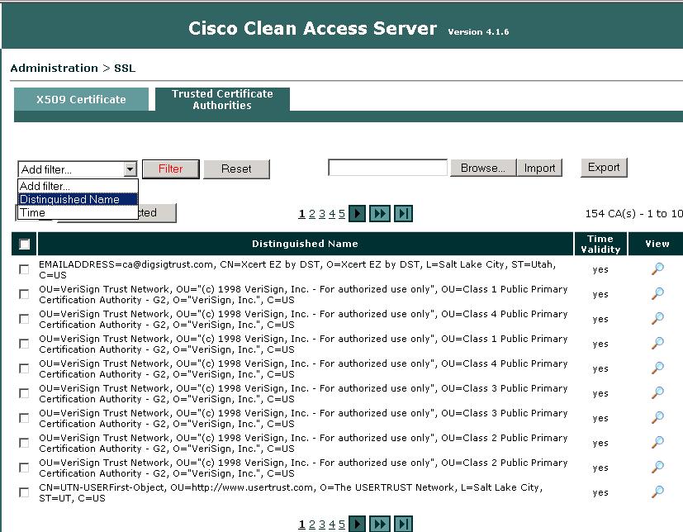Go to page 2 in bottom pagination

tap(312, 525)
